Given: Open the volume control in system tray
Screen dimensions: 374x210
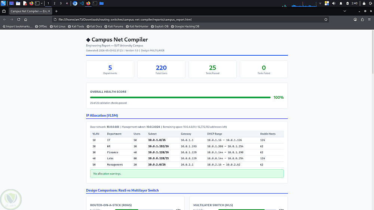Looking at the screenshot, I should 334,3.
